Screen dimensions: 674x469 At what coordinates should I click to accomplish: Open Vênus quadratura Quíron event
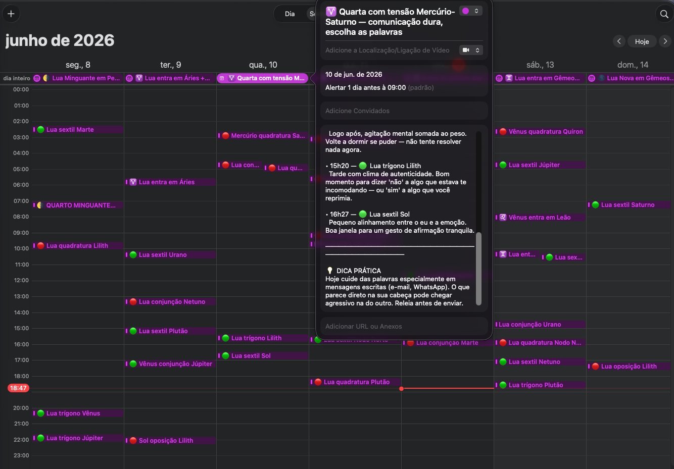tap(541, 132)
